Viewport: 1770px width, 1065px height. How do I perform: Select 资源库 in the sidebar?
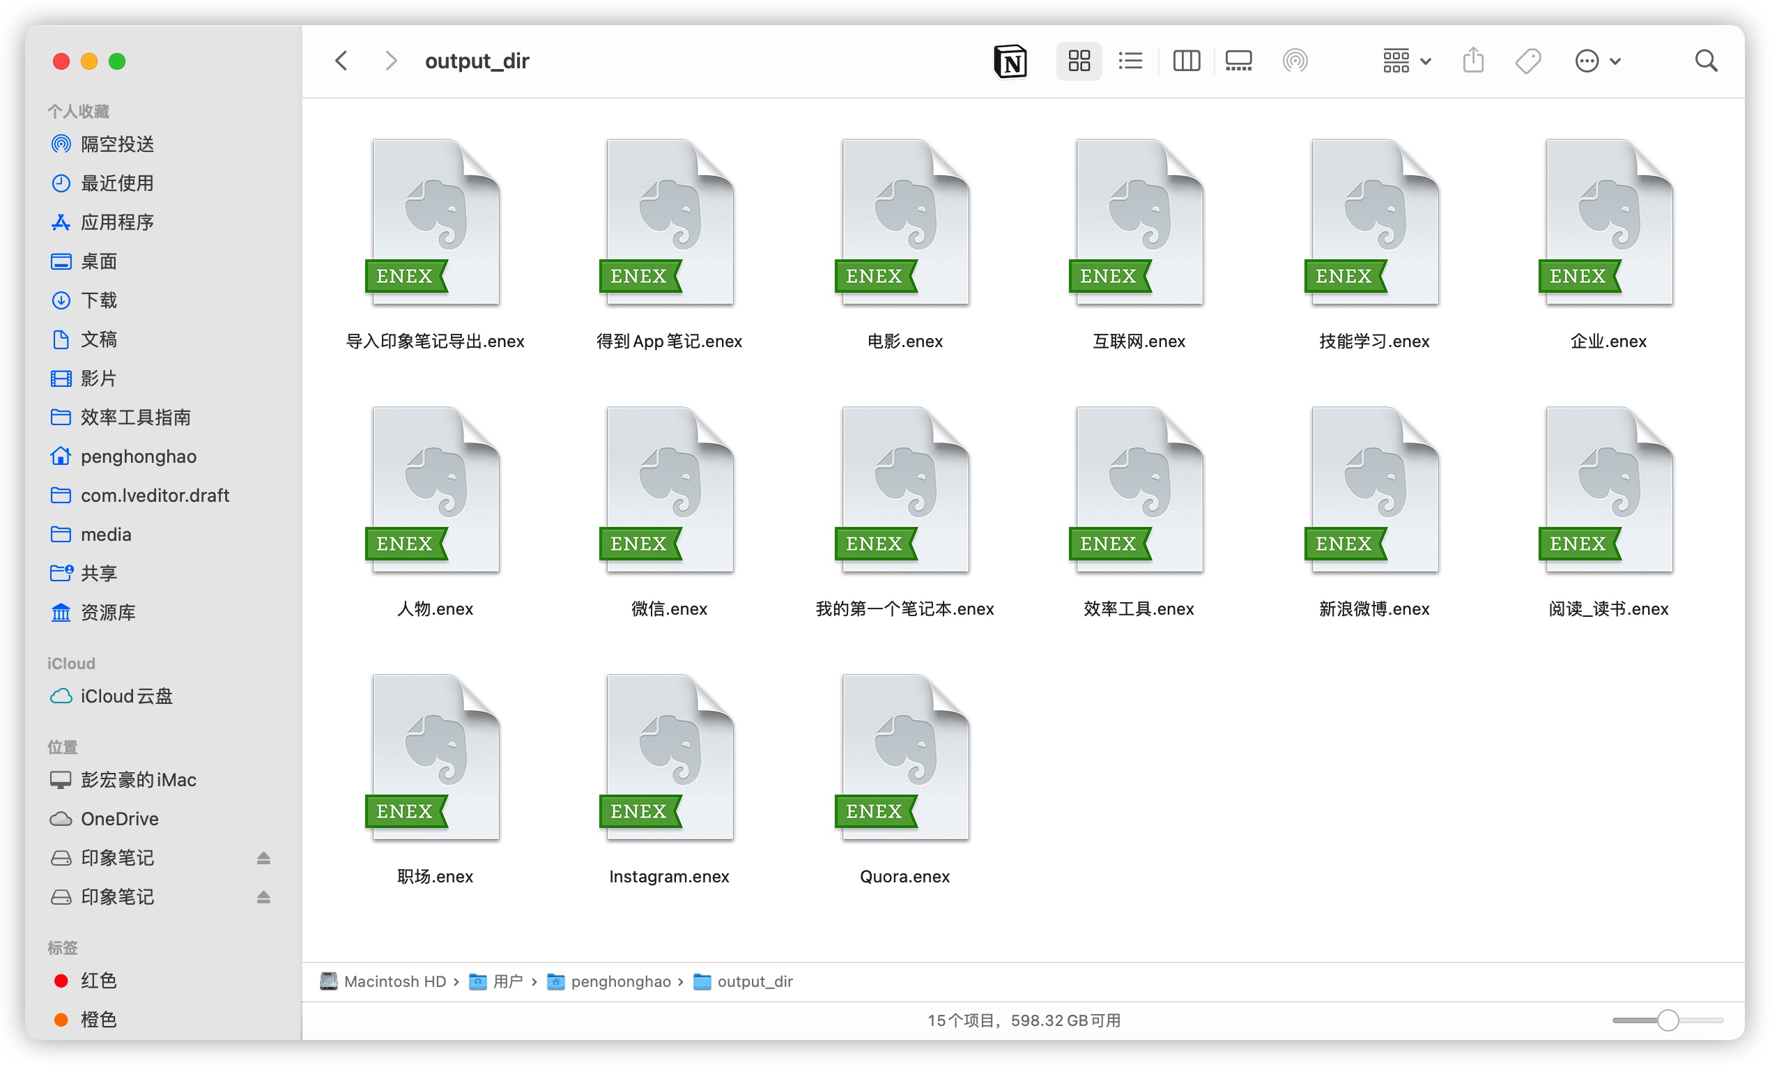click(164, 612)
